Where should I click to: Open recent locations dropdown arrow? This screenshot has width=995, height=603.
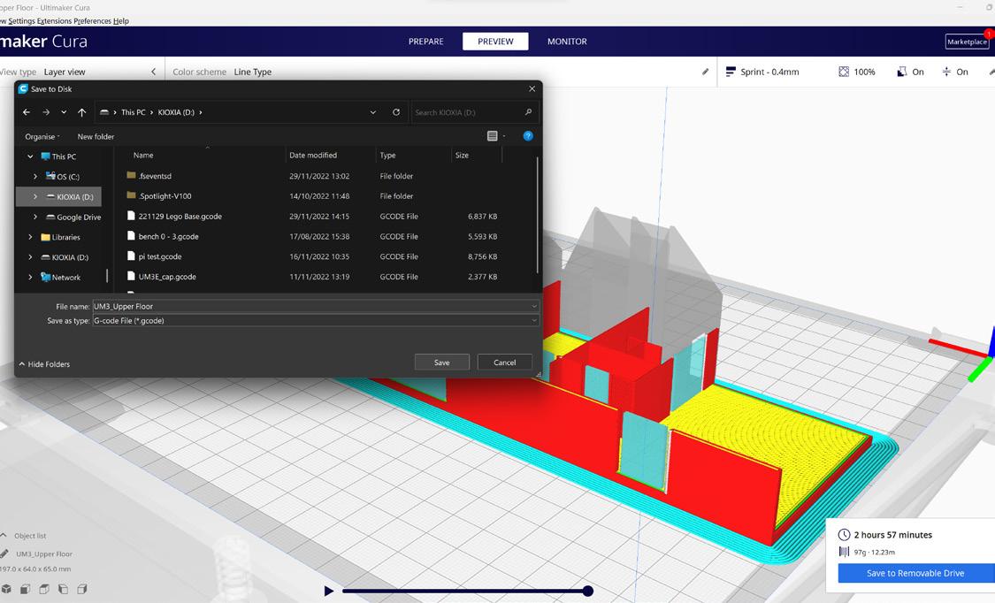64,112
